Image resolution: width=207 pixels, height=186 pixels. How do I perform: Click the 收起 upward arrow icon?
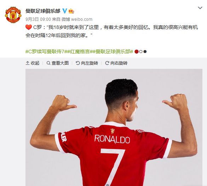(28, 63)
